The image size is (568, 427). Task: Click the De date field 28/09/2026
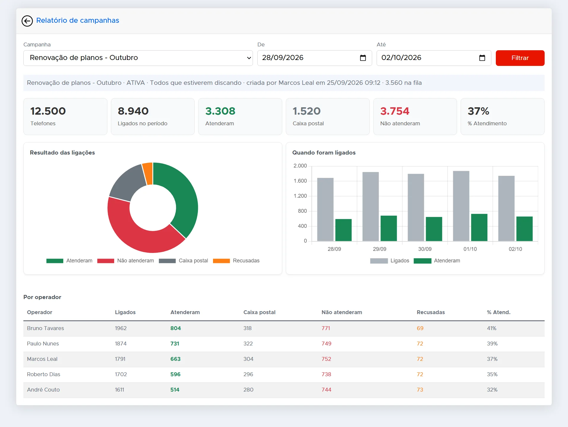click(x=314, y=58)
